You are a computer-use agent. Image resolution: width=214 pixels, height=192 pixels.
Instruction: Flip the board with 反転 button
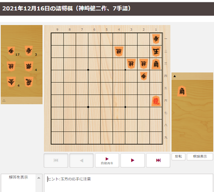tap(178, 156)
